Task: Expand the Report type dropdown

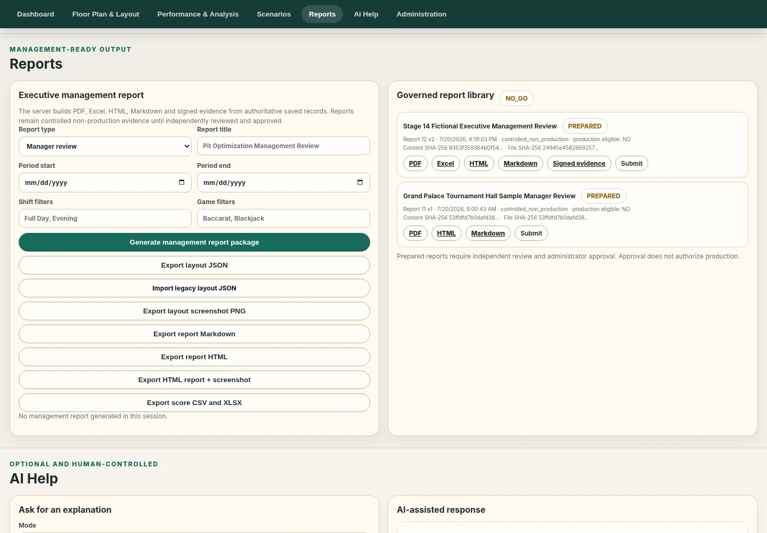Action: [x=105, y=146]
